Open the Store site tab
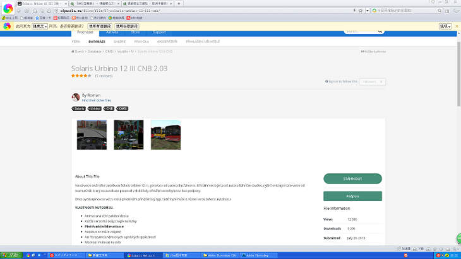Image resolution: width=461 pixels, height=259 pixels. pos(135,33)
